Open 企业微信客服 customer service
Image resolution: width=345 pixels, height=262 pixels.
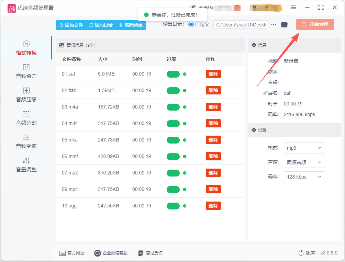[111, 253]
